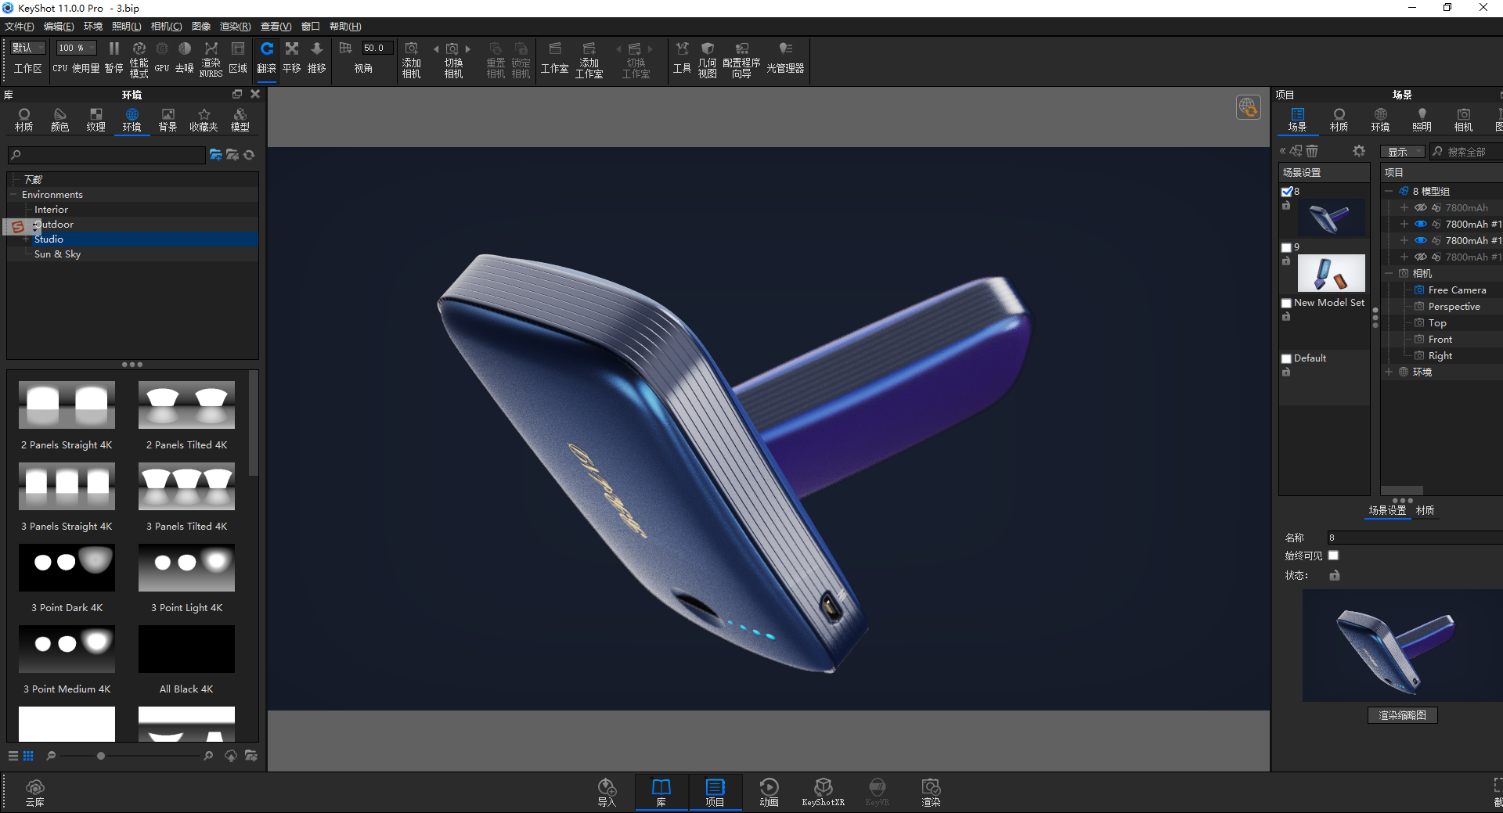Select the Tumble camera tool
The image size is (1503, 813).
point(266,56)
